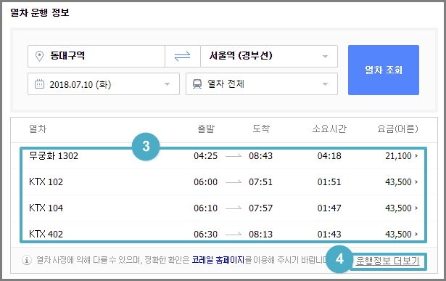Click the 01:51 duration value
This screenshot has width=446, height=281.
329,182
